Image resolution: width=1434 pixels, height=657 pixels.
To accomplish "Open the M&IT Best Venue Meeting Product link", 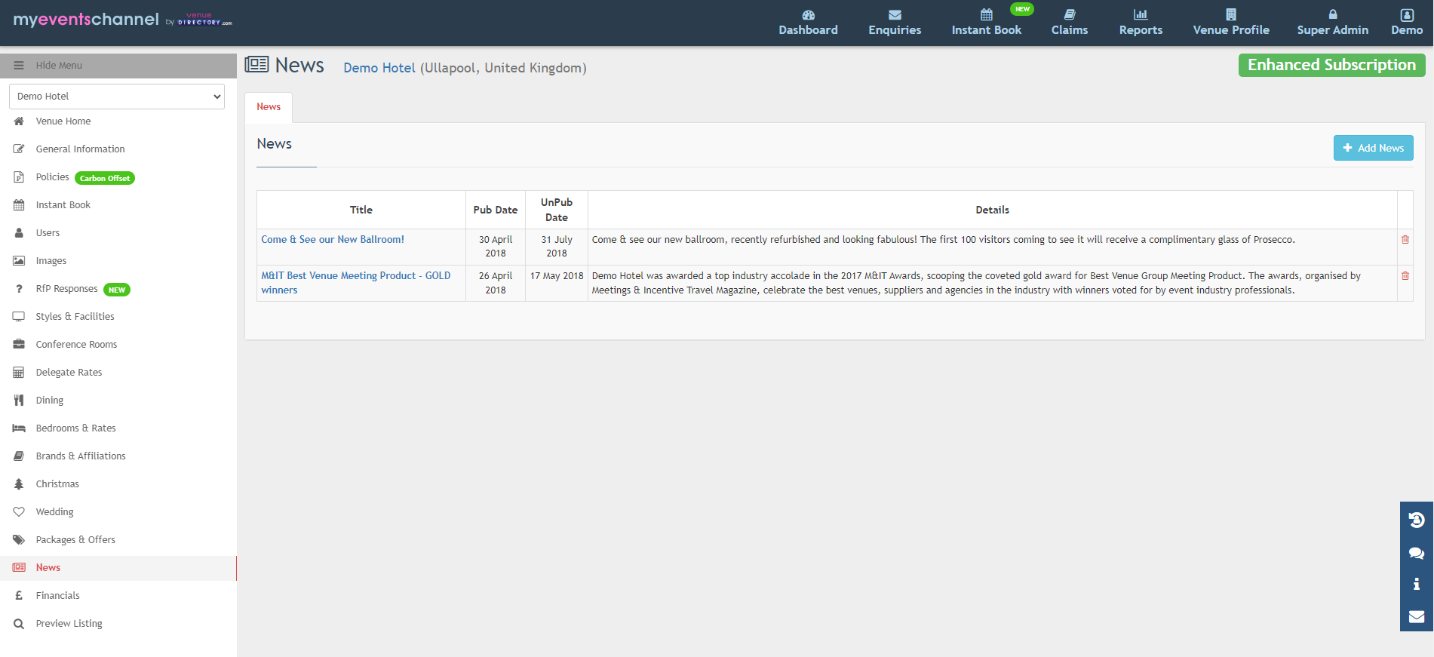I will pyautogui.click(x=356, y=283).
